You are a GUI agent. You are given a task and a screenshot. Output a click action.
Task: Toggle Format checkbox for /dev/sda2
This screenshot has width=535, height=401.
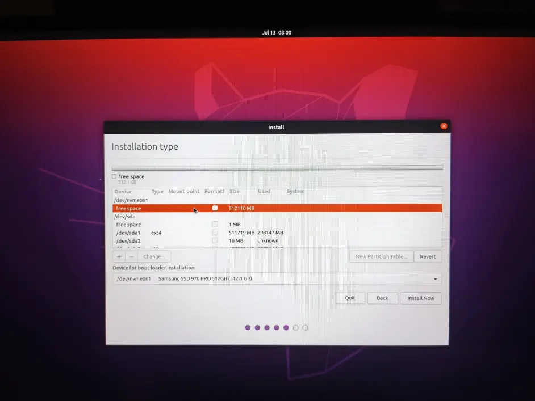[x=215, y=240]
